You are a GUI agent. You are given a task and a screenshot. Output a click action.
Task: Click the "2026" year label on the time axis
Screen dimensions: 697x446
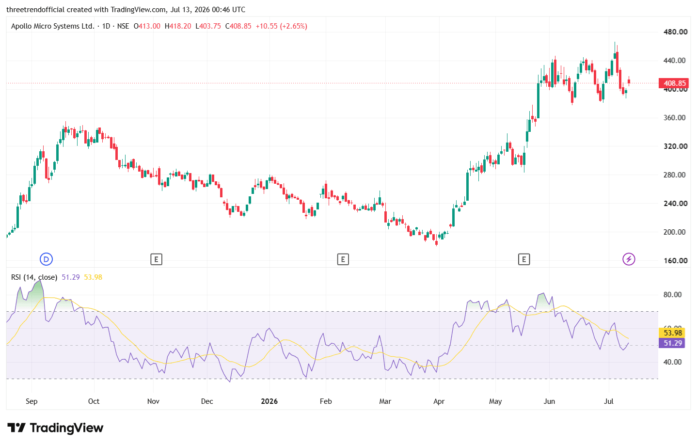click(269, 401)
